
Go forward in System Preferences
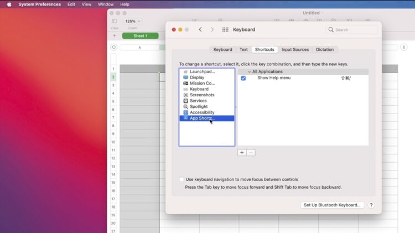[x=212, y=29]
